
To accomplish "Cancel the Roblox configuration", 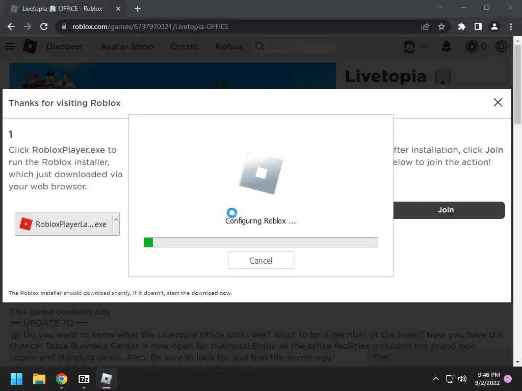I will point(260,260).
